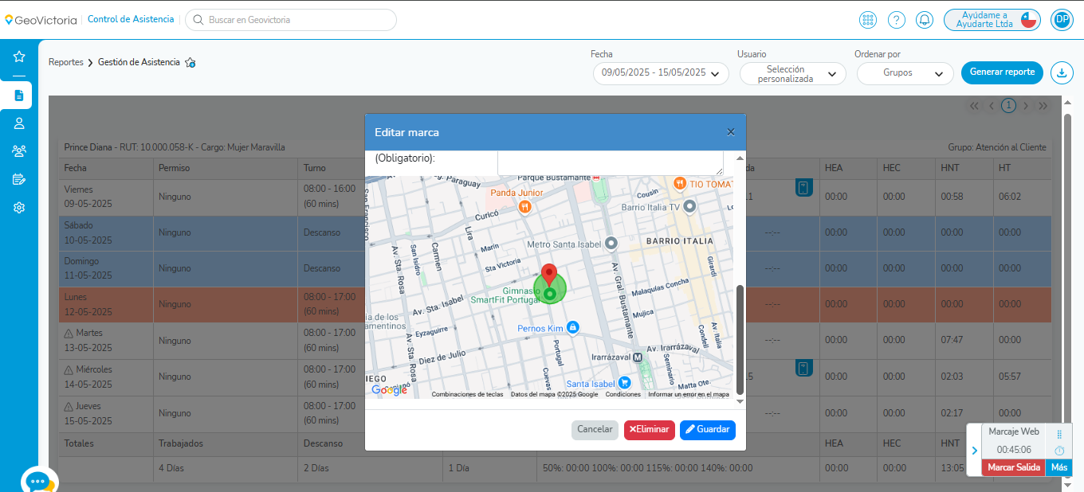Click the Panda Junior restaurant pin
Image resolution: width=1084 pixels, height=492 pixels.
pos(524,207)
